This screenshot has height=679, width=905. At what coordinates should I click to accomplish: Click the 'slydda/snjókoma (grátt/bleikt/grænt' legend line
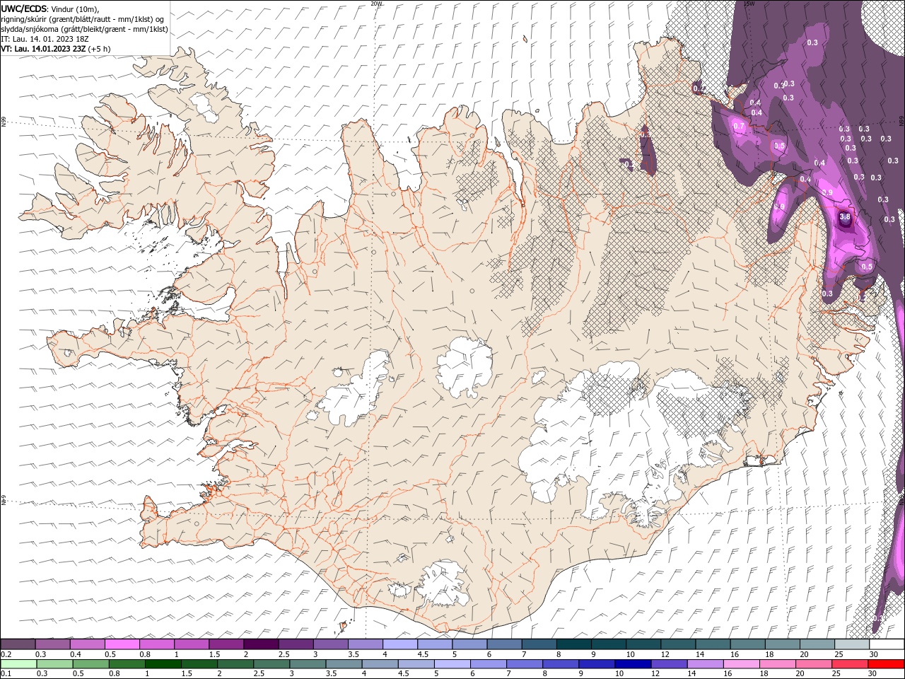point(83,29)
